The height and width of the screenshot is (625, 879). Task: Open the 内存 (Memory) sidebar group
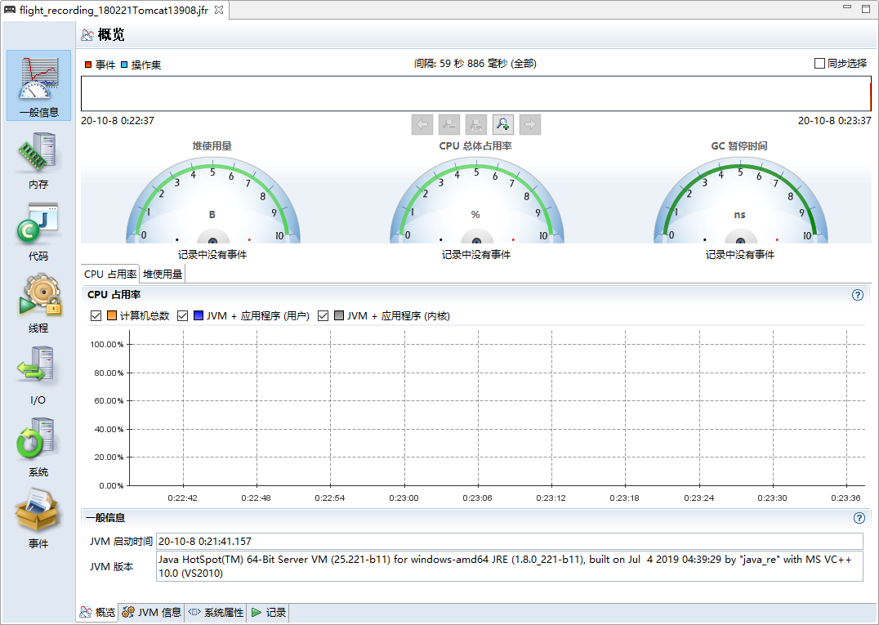click(x=38, y=161)
